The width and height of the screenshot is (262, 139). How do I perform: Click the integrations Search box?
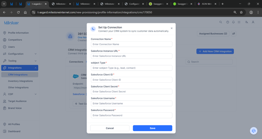pos(209,62)
